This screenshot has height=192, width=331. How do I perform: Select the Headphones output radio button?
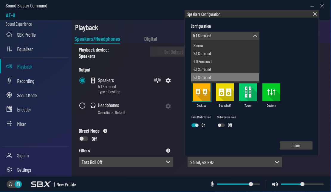[82, 106]
